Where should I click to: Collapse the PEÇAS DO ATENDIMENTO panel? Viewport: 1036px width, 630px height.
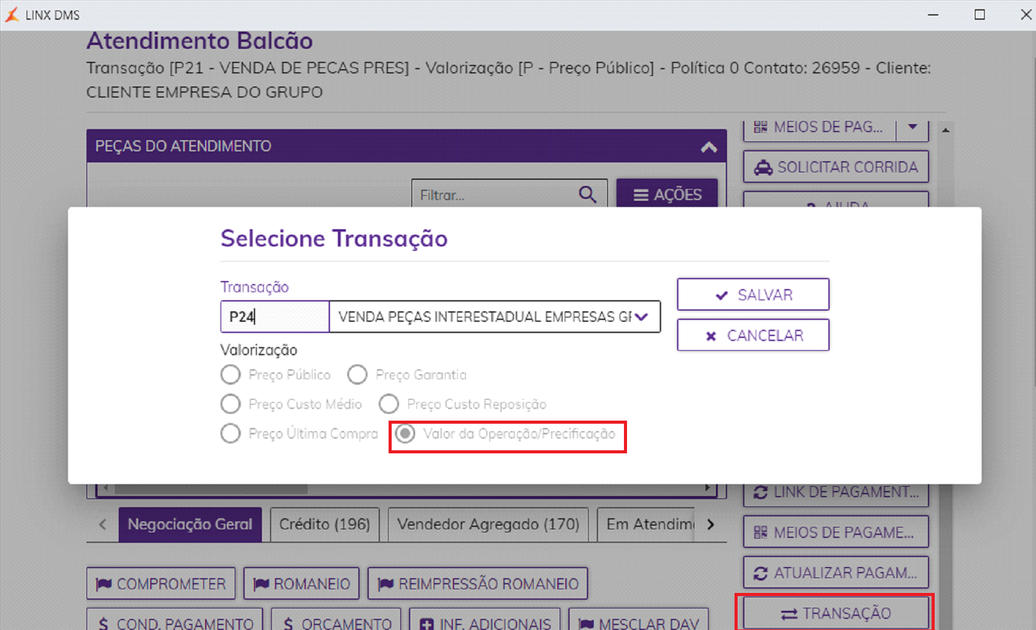(709, 147)
